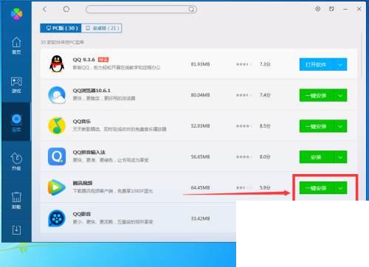The height and width of the screenshot is (267, 369).
Task: Switch to the PC版 (30) tab
Action: pyautogui.click(x=61, y=28)
